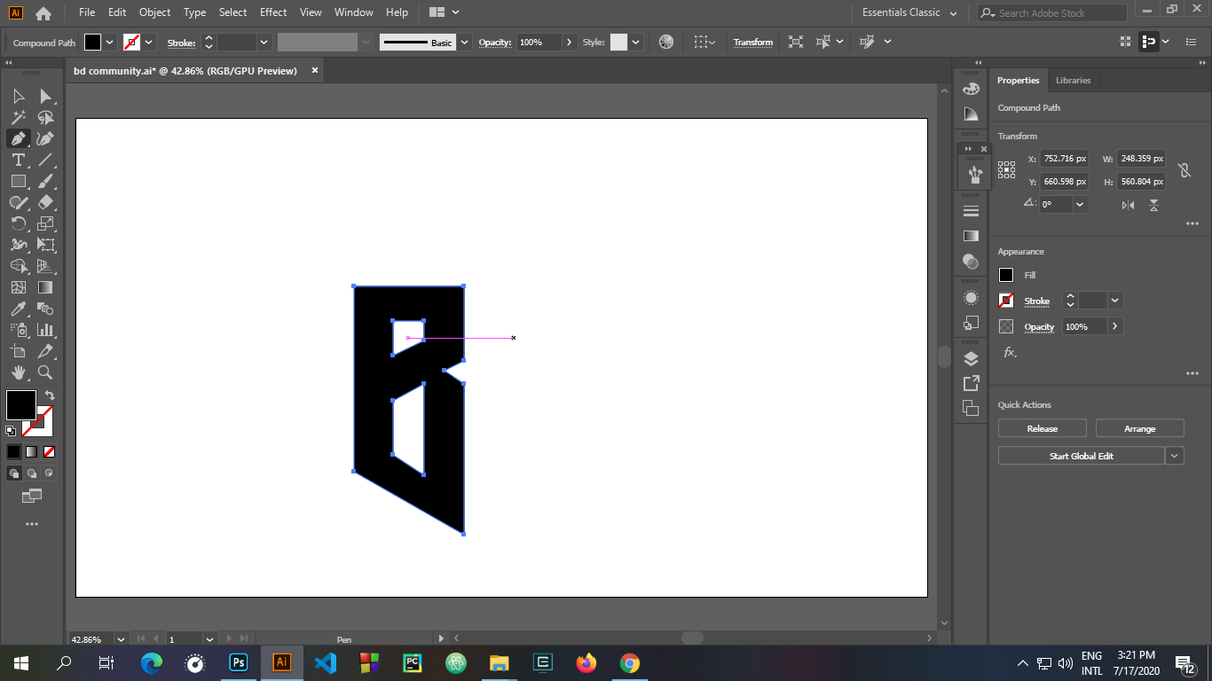The width and height of the screenshot is (1212, 681).
Task: Select the Blend tool
Action: pyautogui.click(x=45, y=309)
